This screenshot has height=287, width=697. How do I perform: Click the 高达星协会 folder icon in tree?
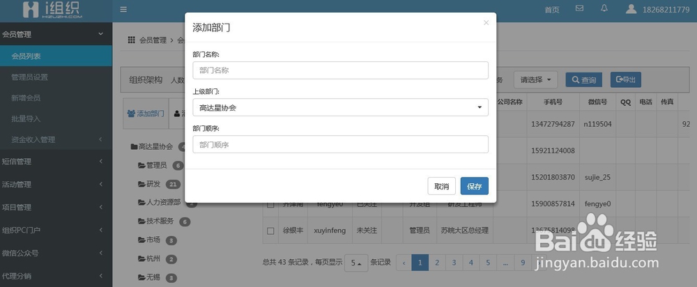(134, 146)
